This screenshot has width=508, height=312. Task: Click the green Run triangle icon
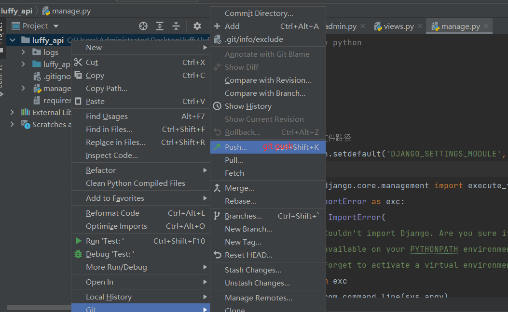pos(78,241)
